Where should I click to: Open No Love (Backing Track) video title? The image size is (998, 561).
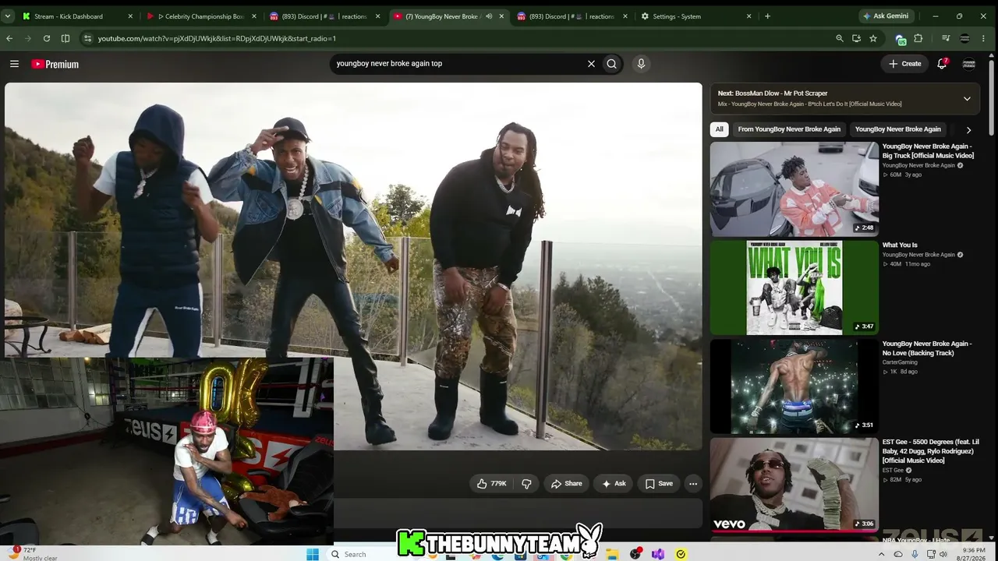coord(927,348)
